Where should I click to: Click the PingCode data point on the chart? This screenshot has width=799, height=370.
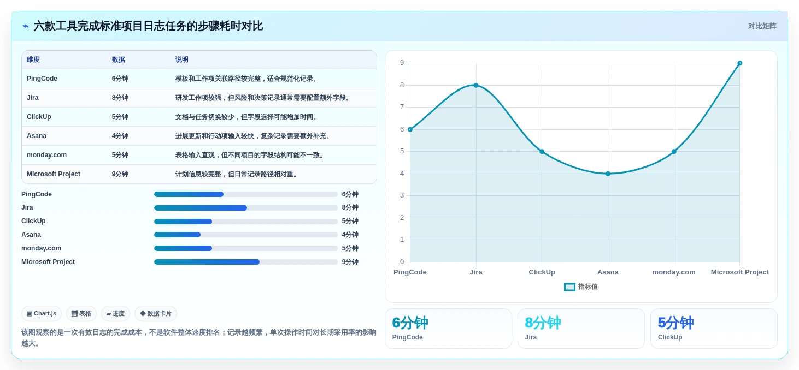click(410, 129)
